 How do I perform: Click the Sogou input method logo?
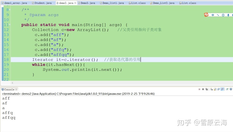pyautogui.click(x=206, y=15)
